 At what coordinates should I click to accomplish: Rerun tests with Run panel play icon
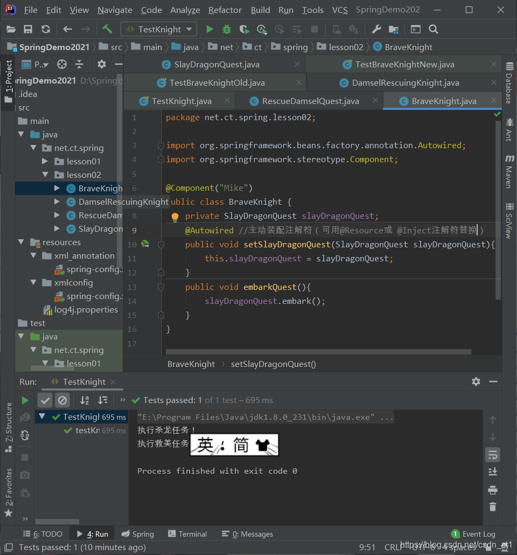point(25,400)
